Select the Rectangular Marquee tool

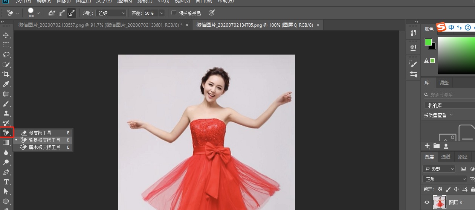(x=6, y=45)
